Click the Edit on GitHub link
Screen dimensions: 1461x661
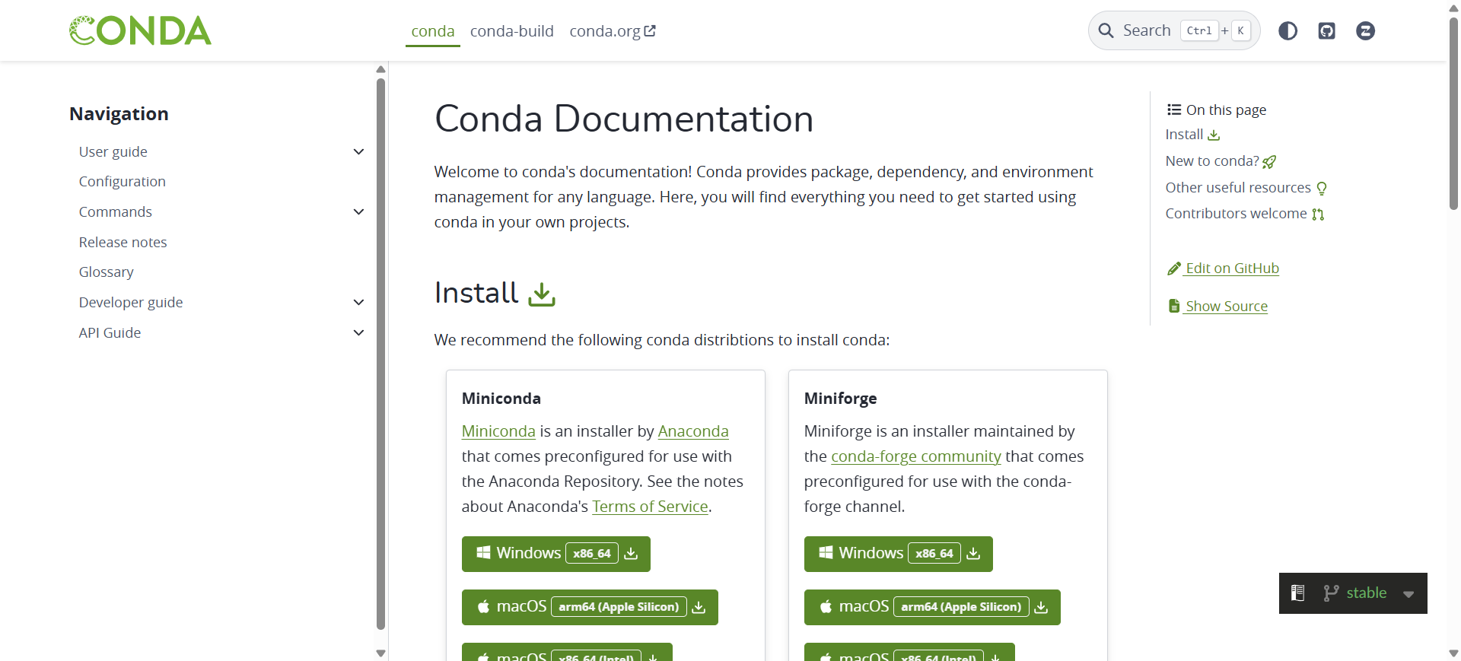1224,268
